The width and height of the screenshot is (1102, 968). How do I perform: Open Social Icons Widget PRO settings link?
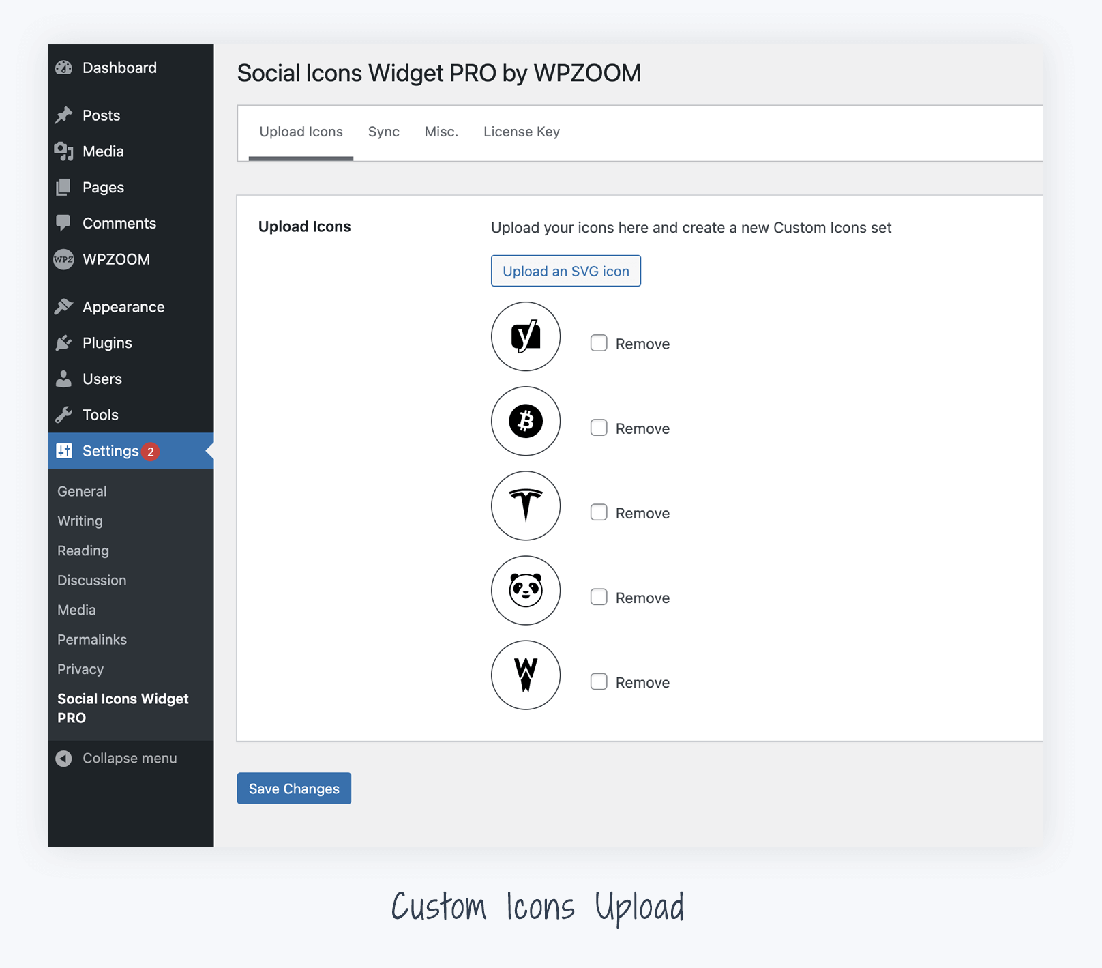(123, 708)
